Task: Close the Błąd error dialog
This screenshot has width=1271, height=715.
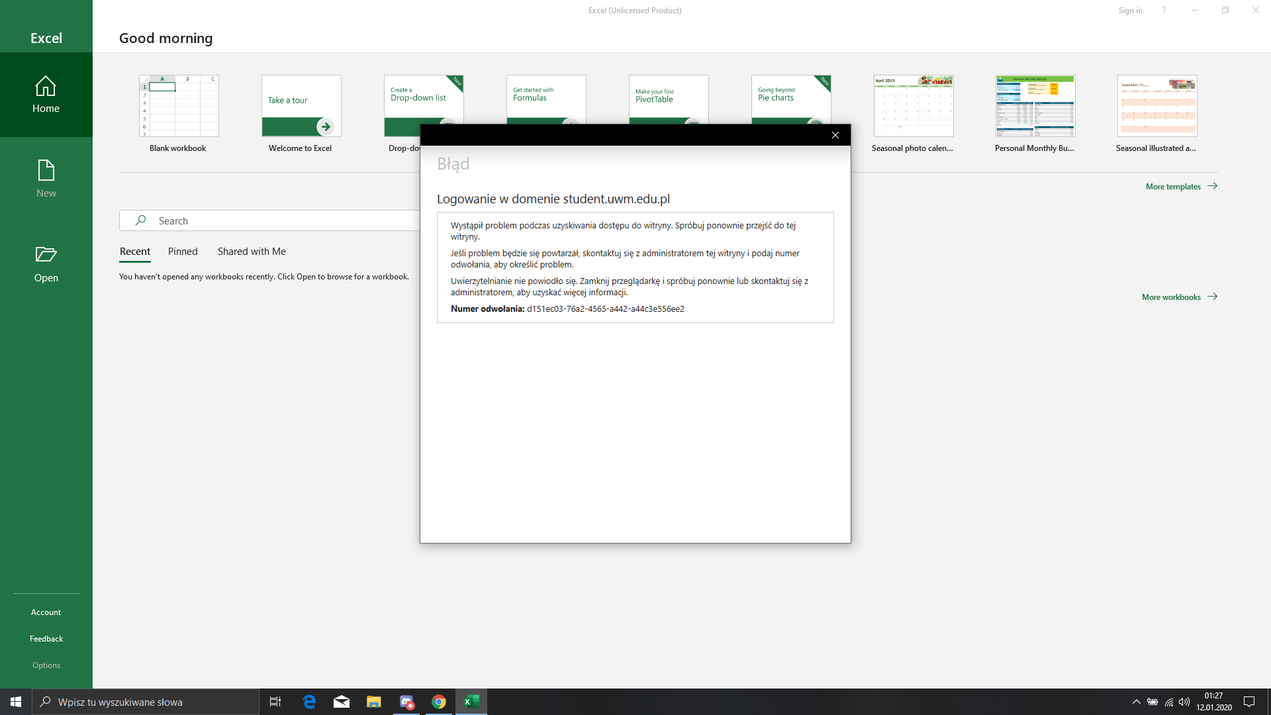Action: (835, 135)
